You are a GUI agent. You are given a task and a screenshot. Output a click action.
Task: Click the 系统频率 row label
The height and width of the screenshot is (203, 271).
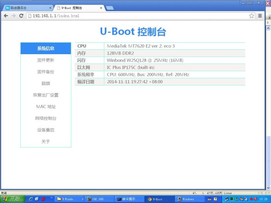pyautogui.click(x=86, y=75)
